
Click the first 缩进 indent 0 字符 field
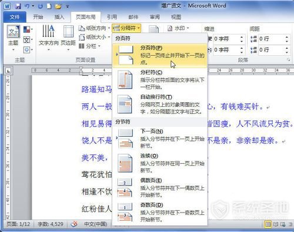[x=226, y=39]
